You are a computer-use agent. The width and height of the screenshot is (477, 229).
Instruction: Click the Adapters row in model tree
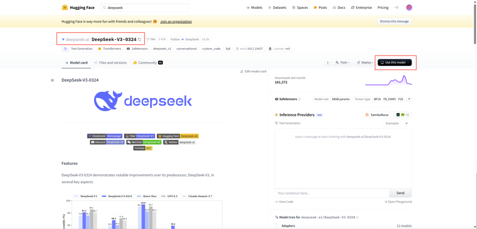tap(343, 226)
